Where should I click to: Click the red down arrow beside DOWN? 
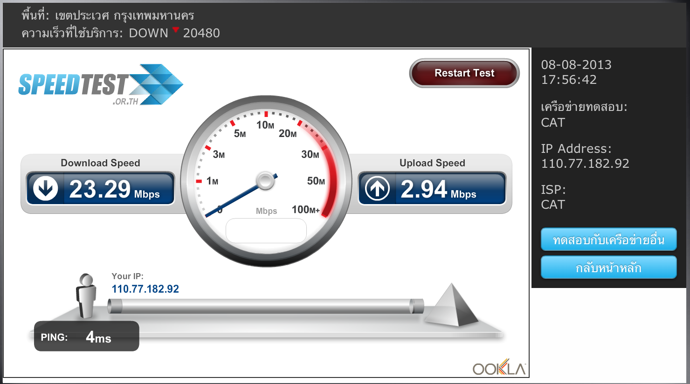tap(175, 30)
